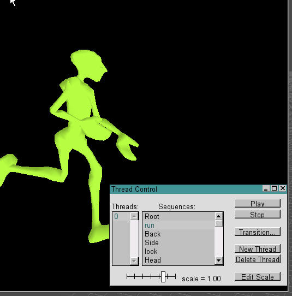Create a New Thread
This screenshot has width=292, height=296.
coord(258,248)
